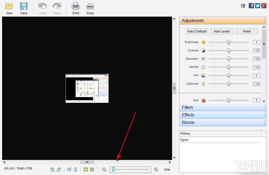Click the Adjustments panel scroll up arrow

click(264, 27)
